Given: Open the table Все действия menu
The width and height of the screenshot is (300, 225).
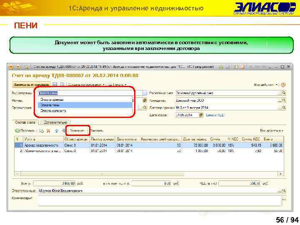Looking at the screenshot, I should pos(272,131).
